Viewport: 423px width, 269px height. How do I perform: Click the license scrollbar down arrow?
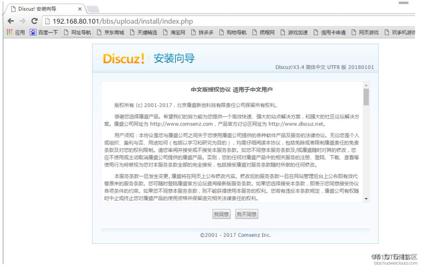(366, 199)
